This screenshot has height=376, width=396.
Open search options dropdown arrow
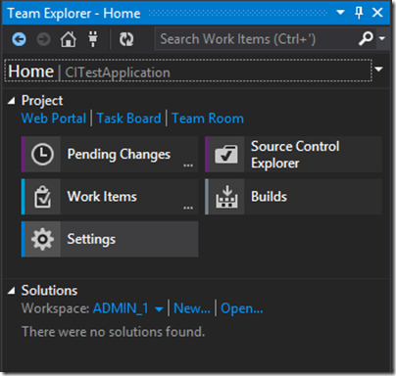(382, 38)
